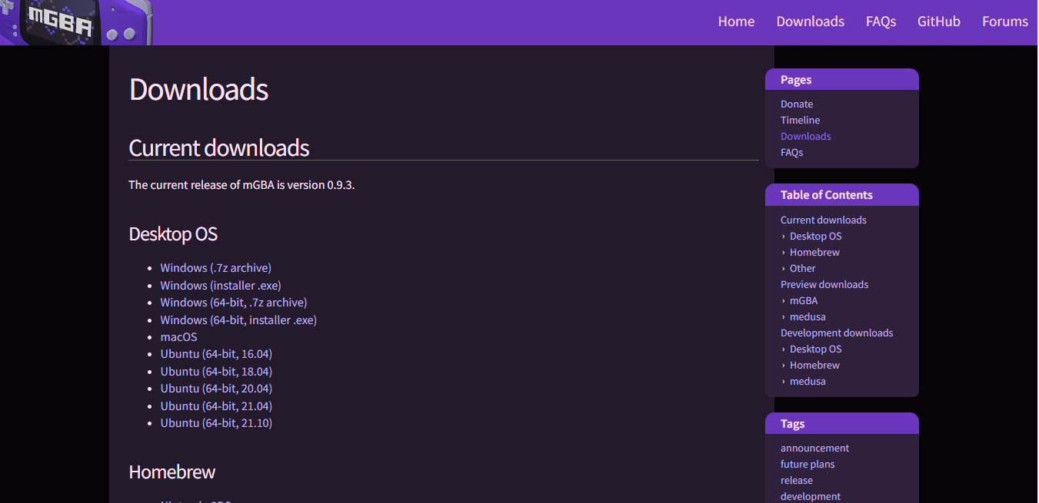Click the mGBA logo in the header
The height and width of the screenshot is (503, 1039).
pyautogui.click(x=77, y=22)
